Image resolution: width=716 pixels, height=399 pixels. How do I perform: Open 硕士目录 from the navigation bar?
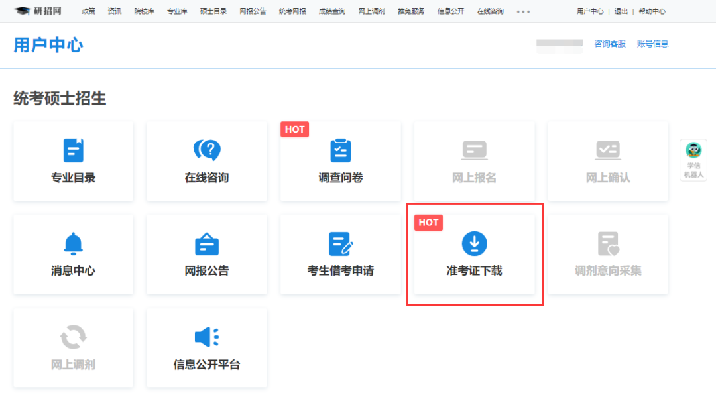[213, 11]
